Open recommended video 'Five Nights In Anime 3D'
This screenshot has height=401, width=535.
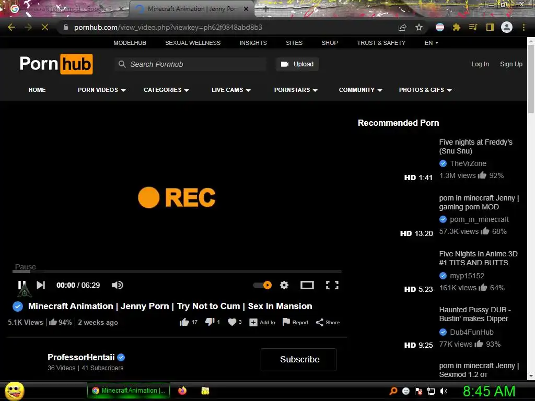479,258
